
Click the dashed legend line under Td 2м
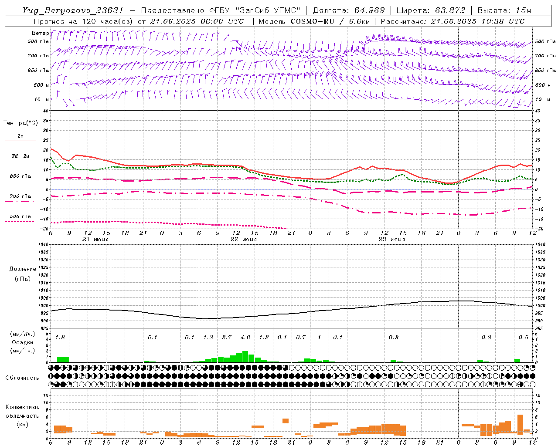click(20, 161)
